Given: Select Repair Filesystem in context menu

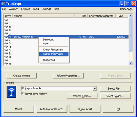Looking at the screenshot, I should click(x=54, y=54).
